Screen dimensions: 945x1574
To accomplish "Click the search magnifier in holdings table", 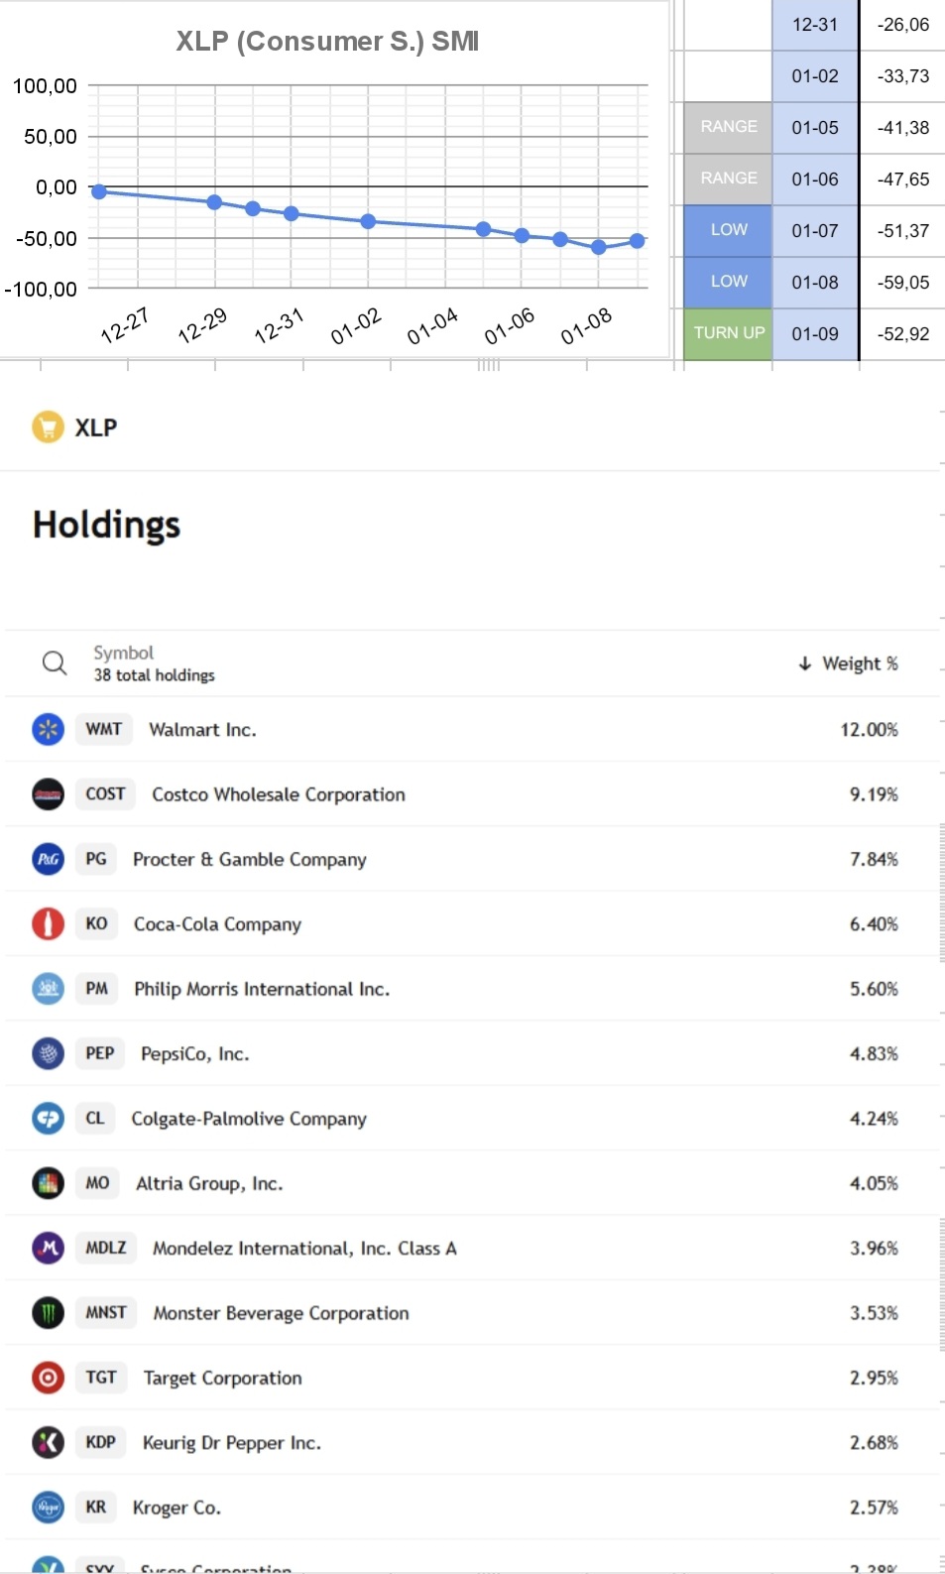I will pos(55,663).
